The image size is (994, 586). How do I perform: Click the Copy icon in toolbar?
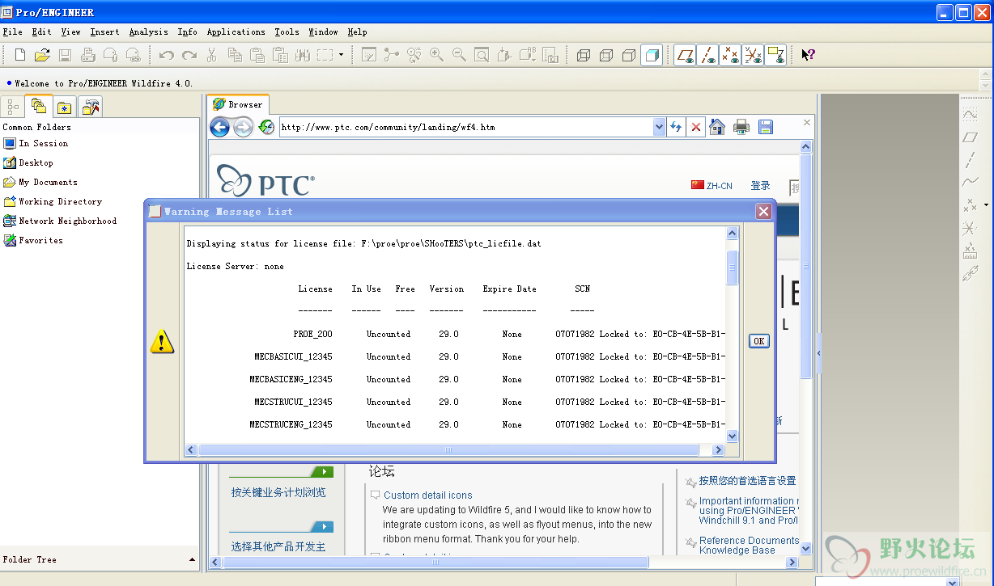[x=235, y=55]
